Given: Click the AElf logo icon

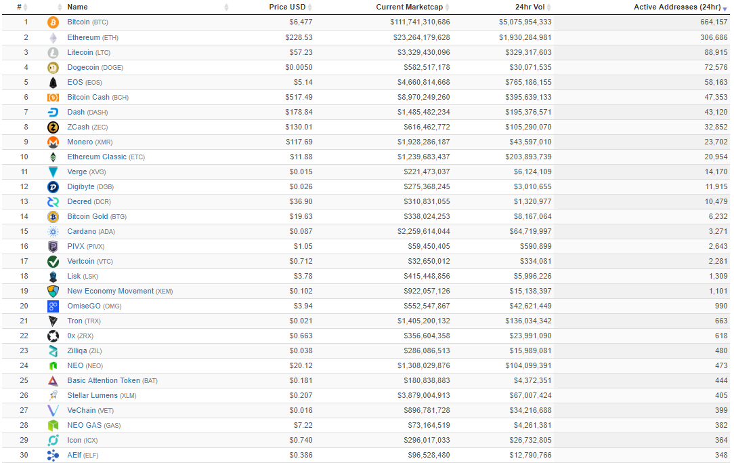Looking at the screenshot, I should tap(53, 456).
